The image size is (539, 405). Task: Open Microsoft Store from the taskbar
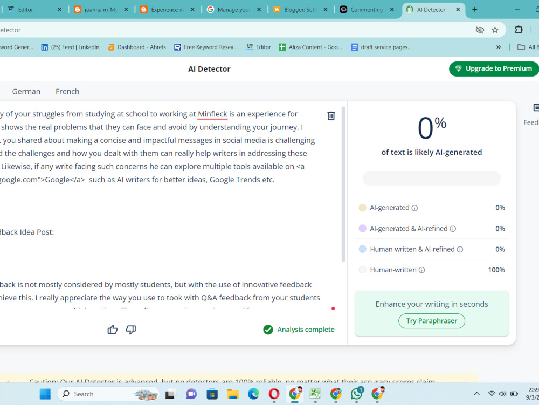[x=212, y=394]
